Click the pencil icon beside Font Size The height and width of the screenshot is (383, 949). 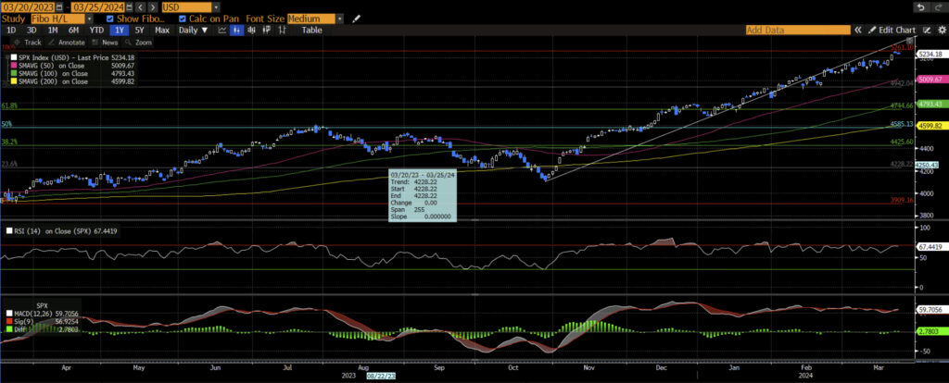tap(357, 19)
